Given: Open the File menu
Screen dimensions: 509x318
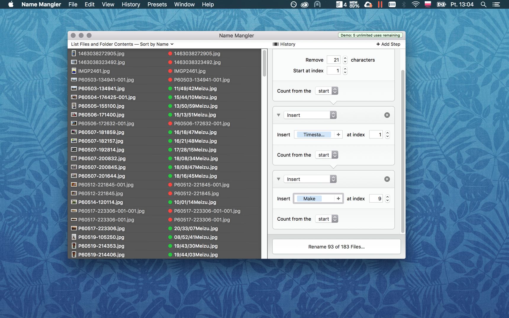Looking at the screenshot, I should [73, 4].
